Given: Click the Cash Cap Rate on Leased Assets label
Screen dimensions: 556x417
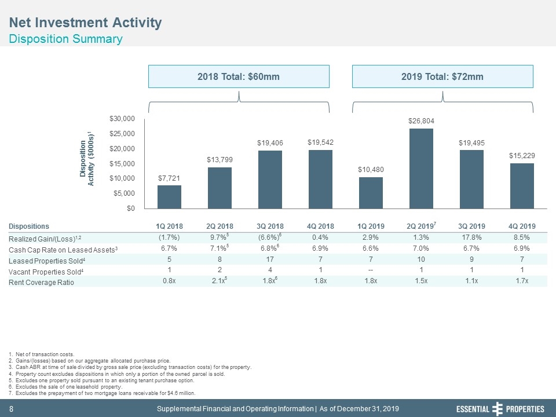Looking at the screenshot, I should (63, 250).
